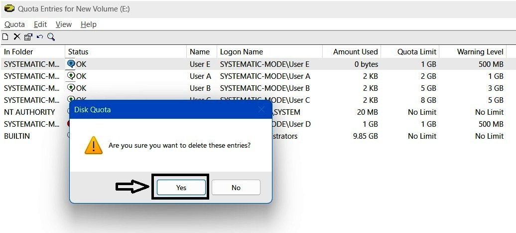Click the Find magnifier toolbar icon
Image resolution: width=516 pixels, height=233 pixels.
51,37
